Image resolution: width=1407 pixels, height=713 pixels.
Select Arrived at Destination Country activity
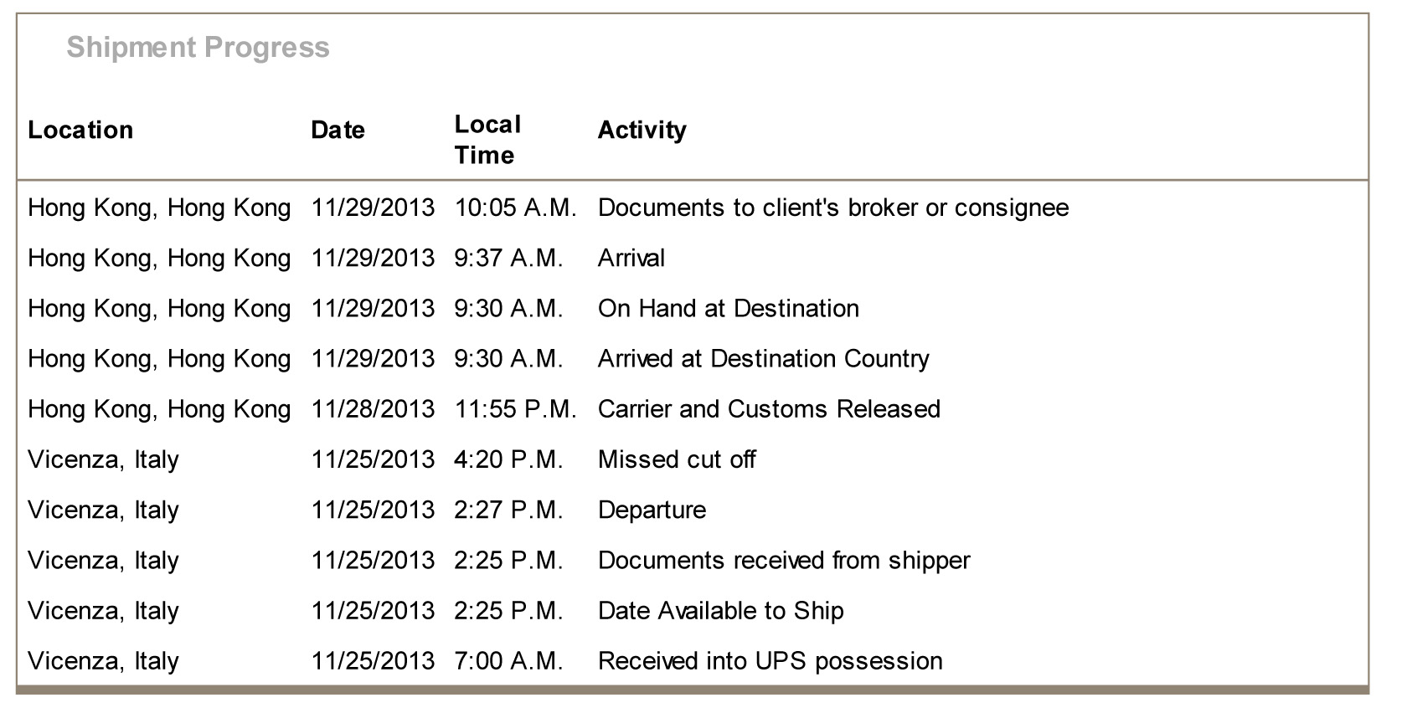point(763,359)
